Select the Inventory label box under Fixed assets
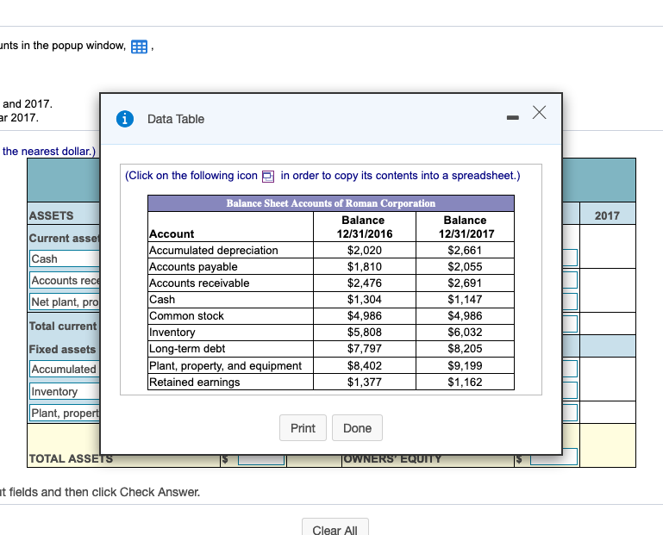 [66, 391]
